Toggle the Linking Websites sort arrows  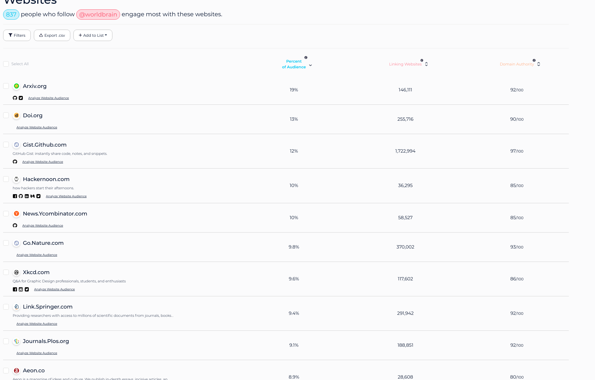click(426, 64)
